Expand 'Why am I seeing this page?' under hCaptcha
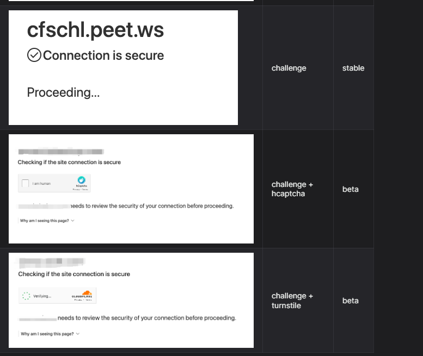 tap(45, 221)
